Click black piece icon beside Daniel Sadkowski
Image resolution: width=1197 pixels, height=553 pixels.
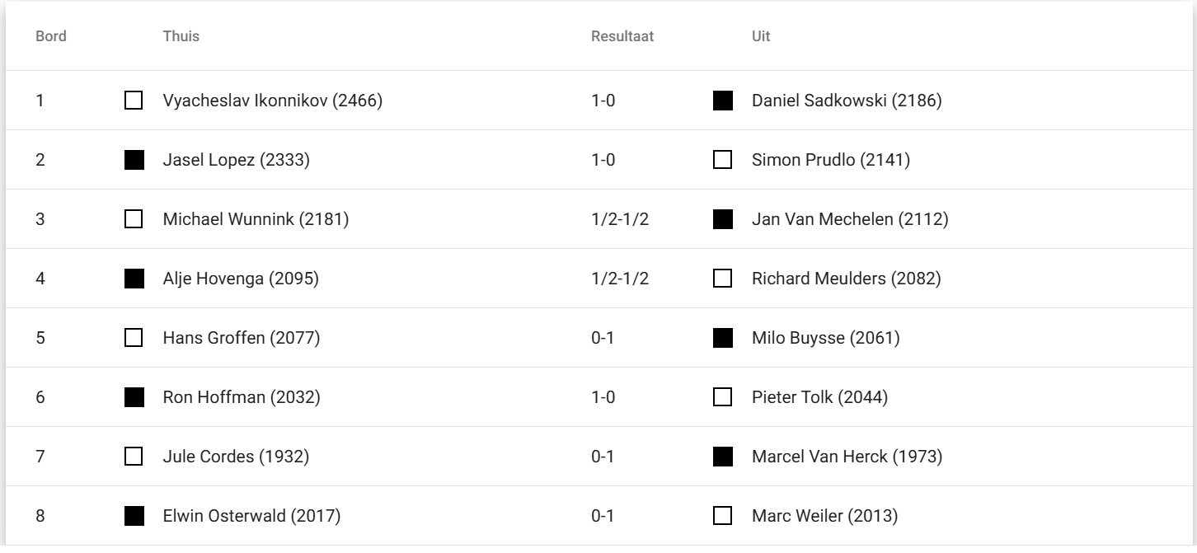pos(722,101)
